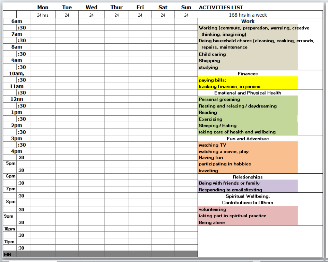Screen dimensions: 328x262
Task: Click the ACTIVITIES LIST heading
Action: [221, 8]
